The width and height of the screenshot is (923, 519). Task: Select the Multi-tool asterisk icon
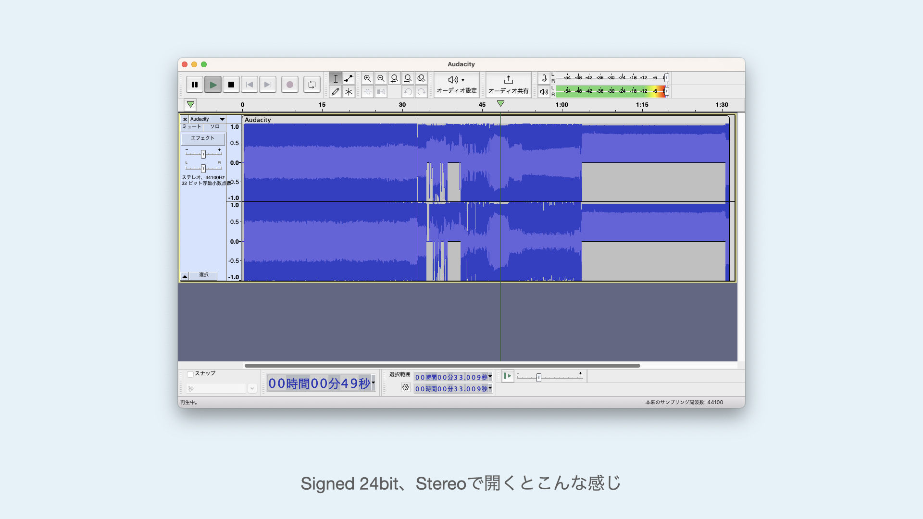coord(349,92)
